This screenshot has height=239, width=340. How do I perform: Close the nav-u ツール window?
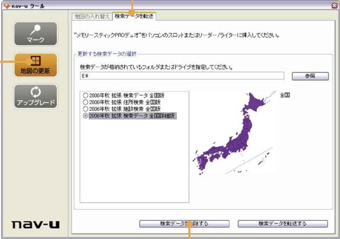tap(335, 5)
